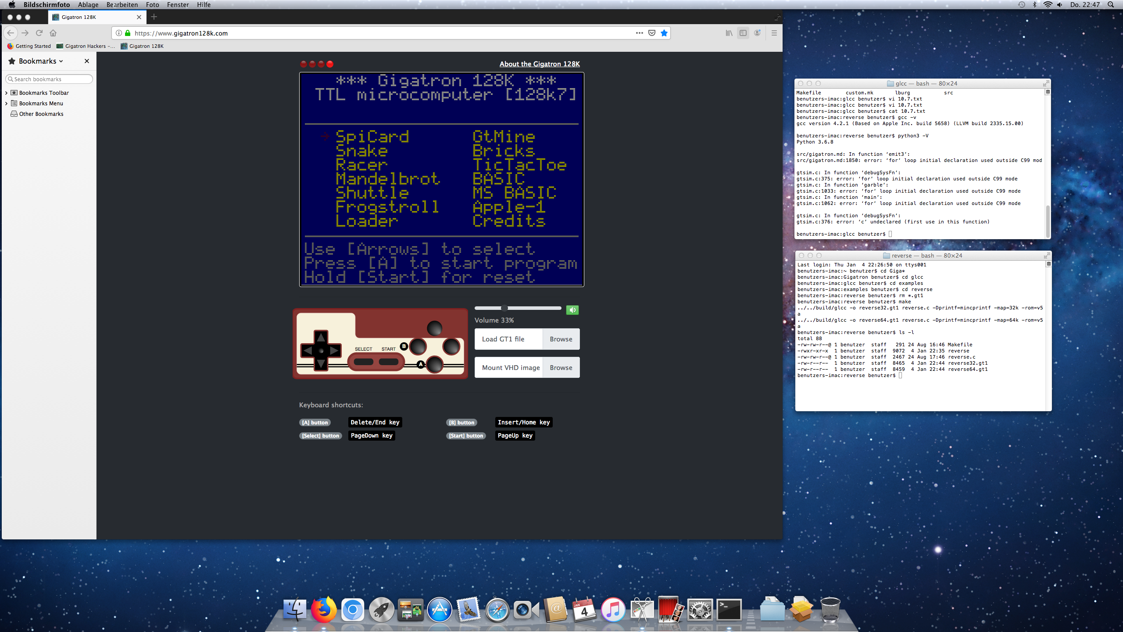
Task: Browse for a GT1 file
Action: click(x=561, y=339)
